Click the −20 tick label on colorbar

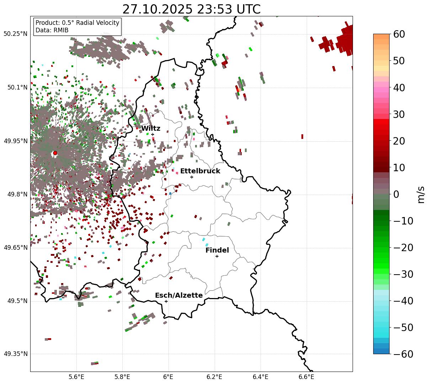point(403,247)
